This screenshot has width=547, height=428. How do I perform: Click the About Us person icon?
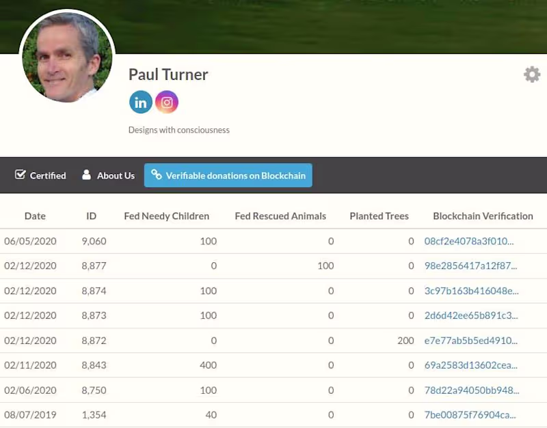point(86,175)
